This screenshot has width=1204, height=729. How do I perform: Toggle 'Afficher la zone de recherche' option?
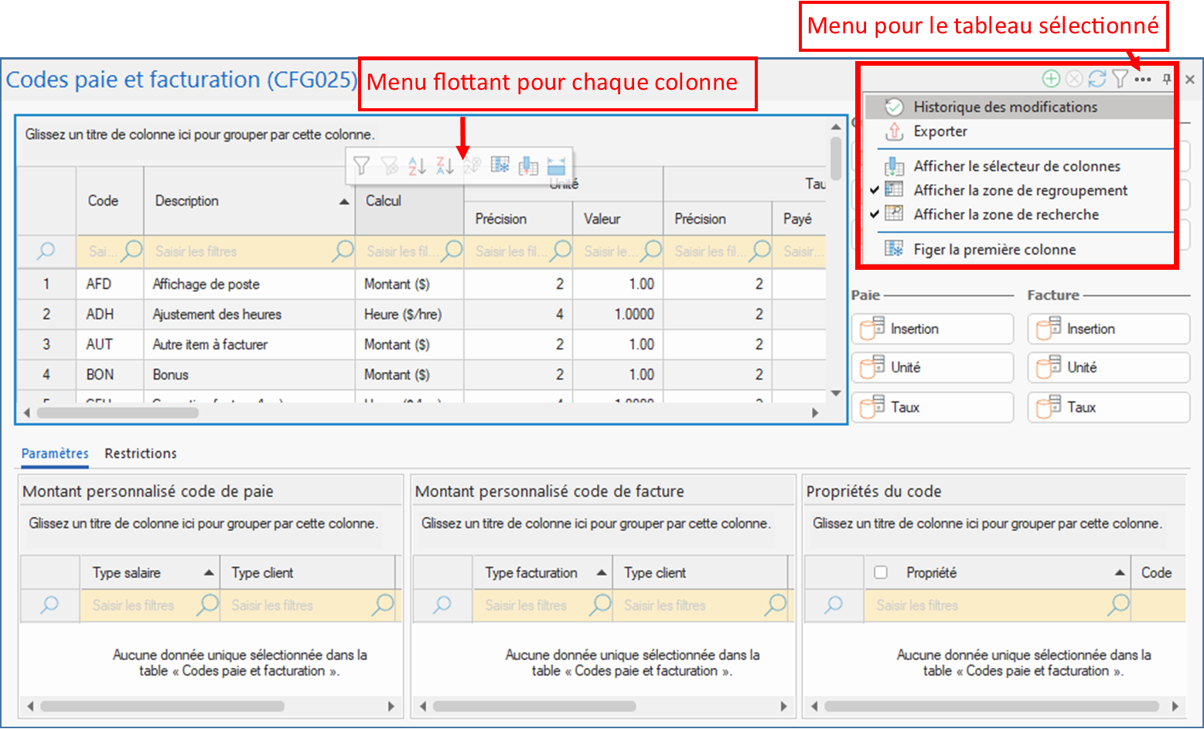[x=1005, y=214]
